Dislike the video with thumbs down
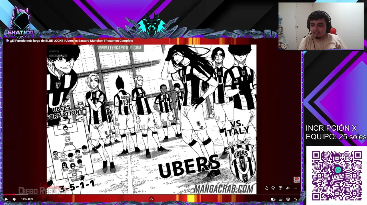The width and height of the screenshot is (367, 205). 273,188
